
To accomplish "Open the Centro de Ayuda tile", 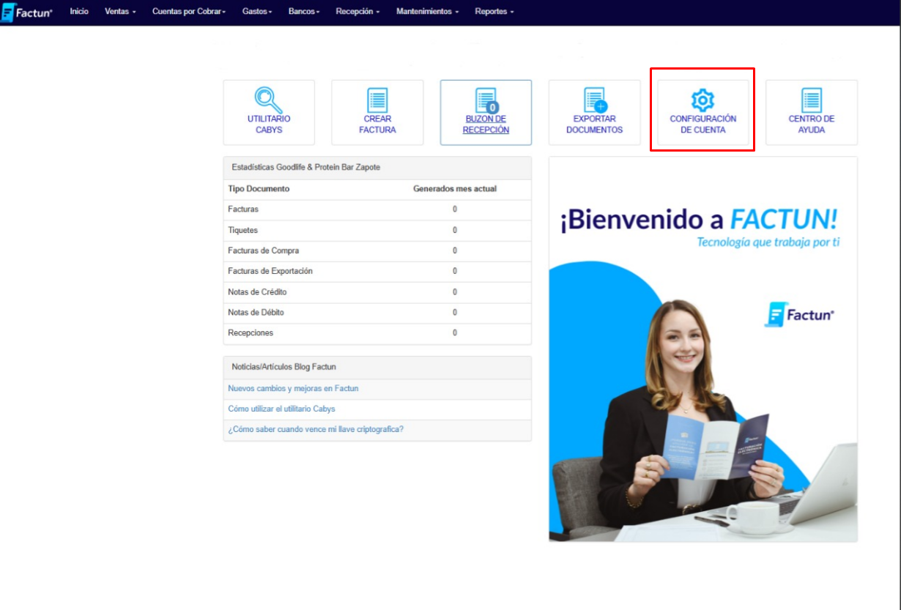I will 812,112.
